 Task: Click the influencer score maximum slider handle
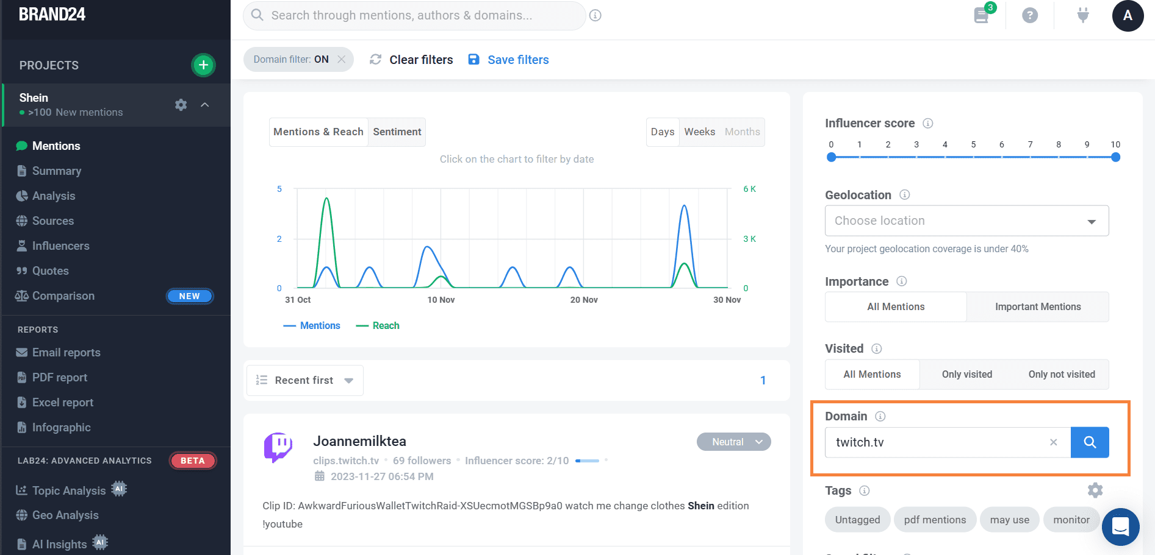tap(1116, 157)
